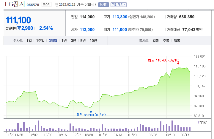Show the 주봉 candlestick chart
214x139 pixels.
point(166,41)
